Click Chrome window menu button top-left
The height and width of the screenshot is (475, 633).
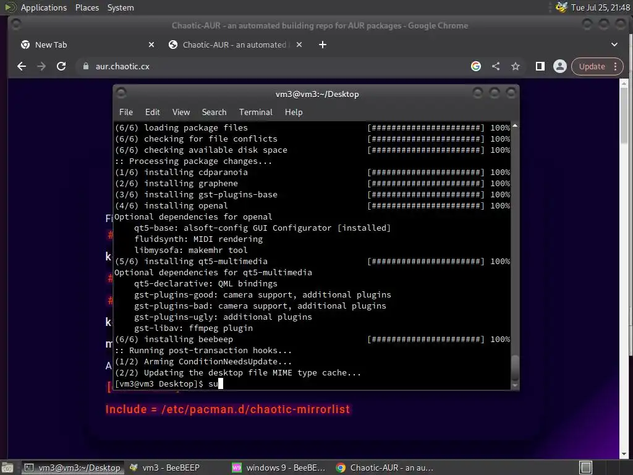[x=17, y=25]
